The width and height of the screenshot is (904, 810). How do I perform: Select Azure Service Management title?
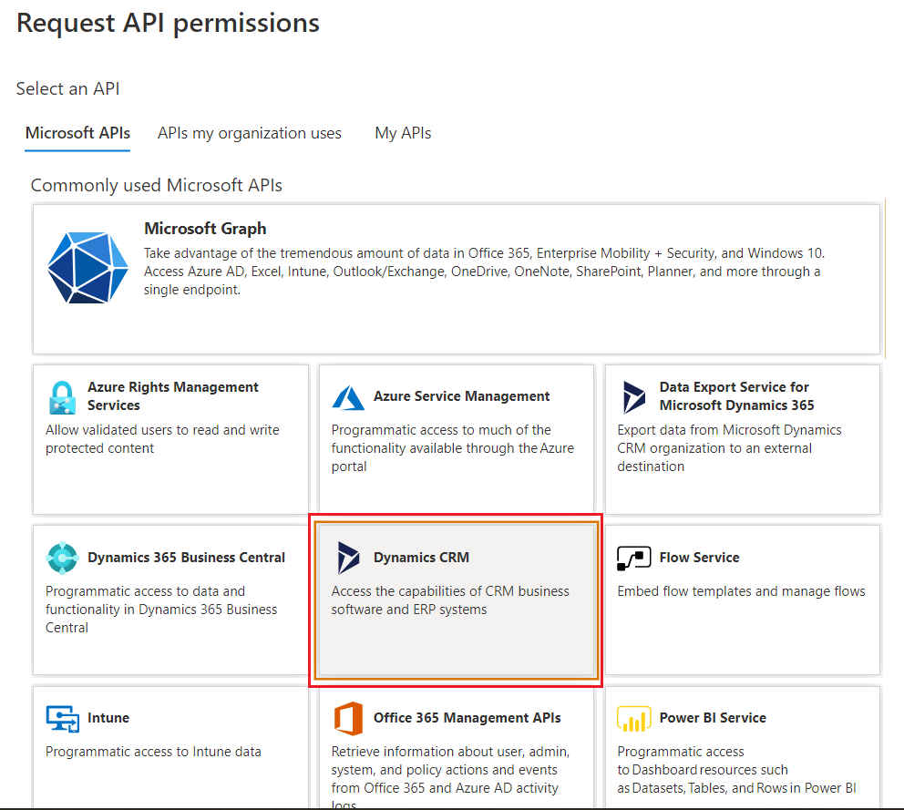click(462, 396)
